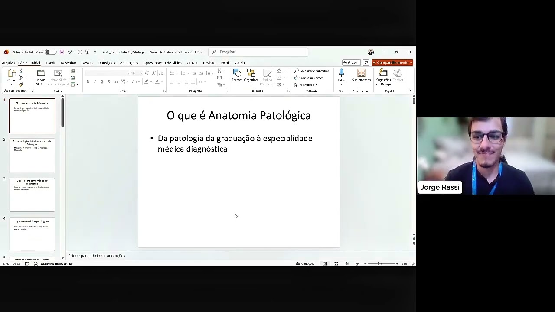Switch to the Transições tab

click(x=106, y=63)
